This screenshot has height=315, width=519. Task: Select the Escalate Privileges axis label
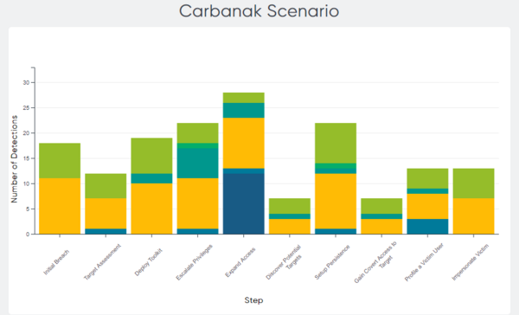pos(195,262)
